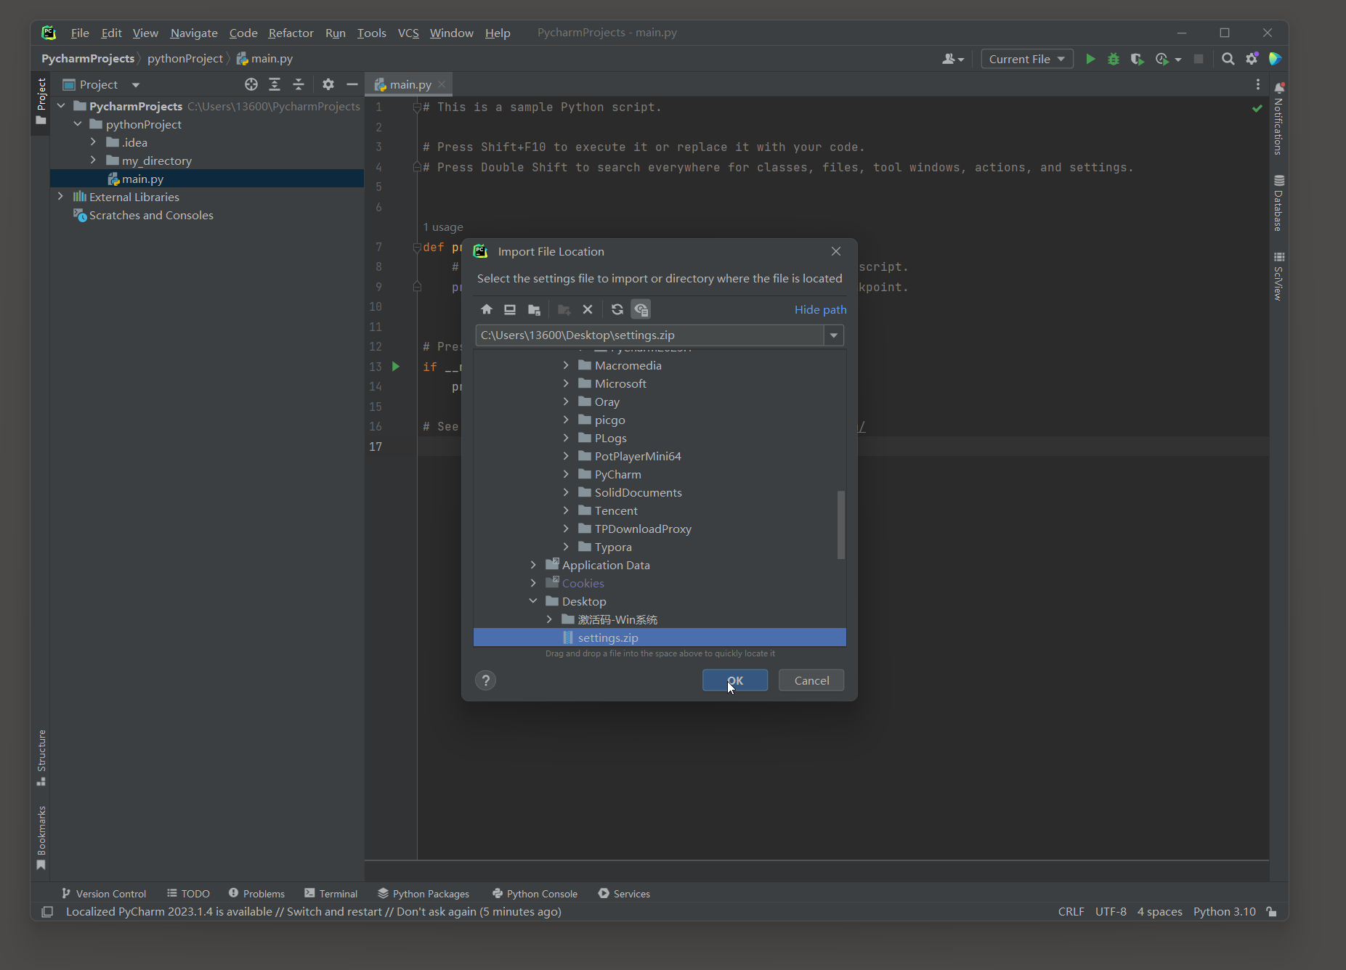Expand the PyCharm folder in dialog

click(566, 474)
